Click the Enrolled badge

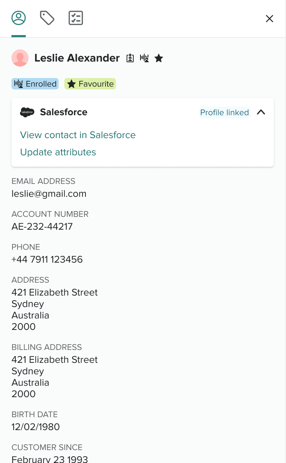coord(35,84)
